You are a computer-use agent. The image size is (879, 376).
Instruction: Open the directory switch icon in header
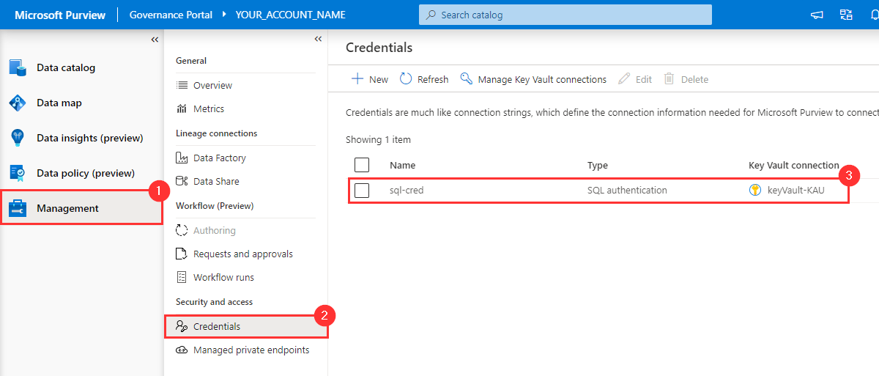point(846,15)
